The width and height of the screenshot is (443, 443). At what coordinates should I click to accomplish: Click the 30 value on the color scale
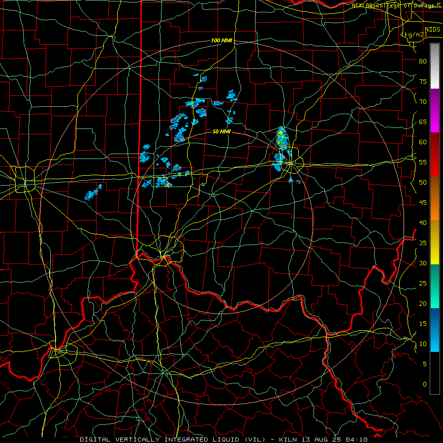[x=423, y=263]
